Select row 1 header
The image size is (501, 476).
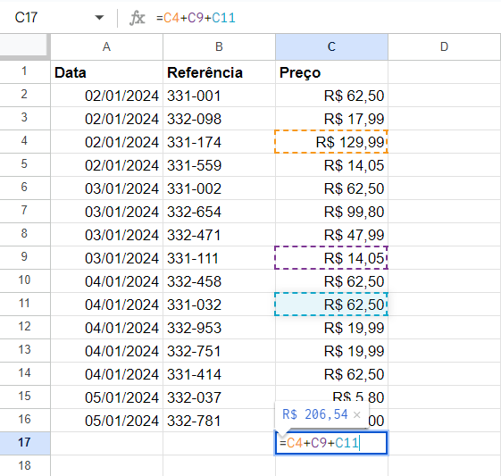coord(25,71)
